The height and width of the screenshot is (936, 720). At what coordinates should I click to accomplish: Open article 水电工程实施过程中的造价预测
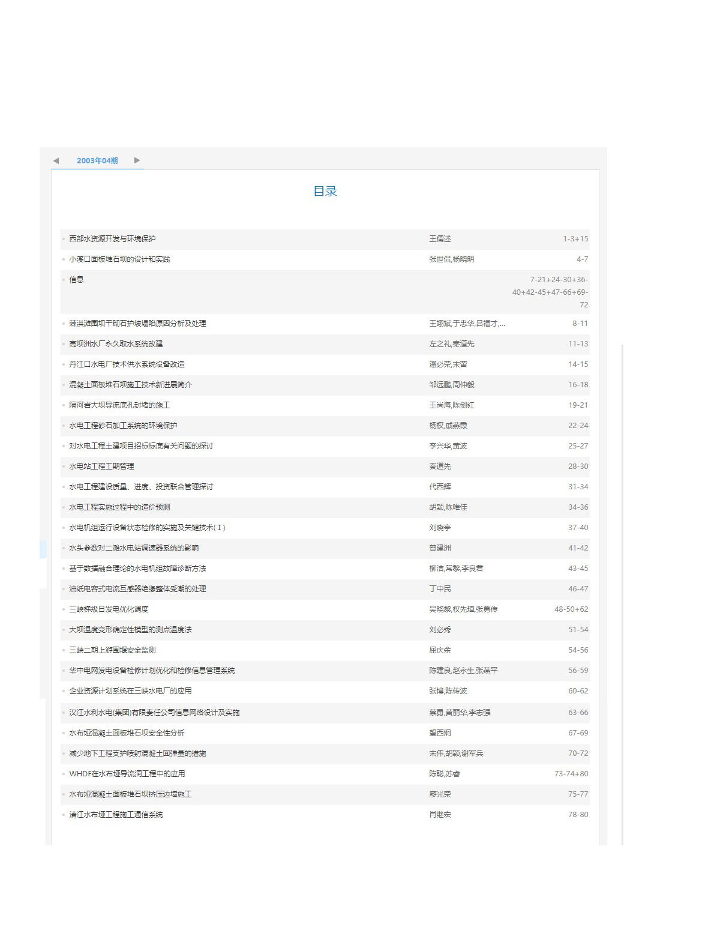click(119, 507)
